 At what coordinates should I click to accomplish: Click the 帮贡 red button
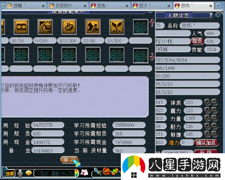197,41
